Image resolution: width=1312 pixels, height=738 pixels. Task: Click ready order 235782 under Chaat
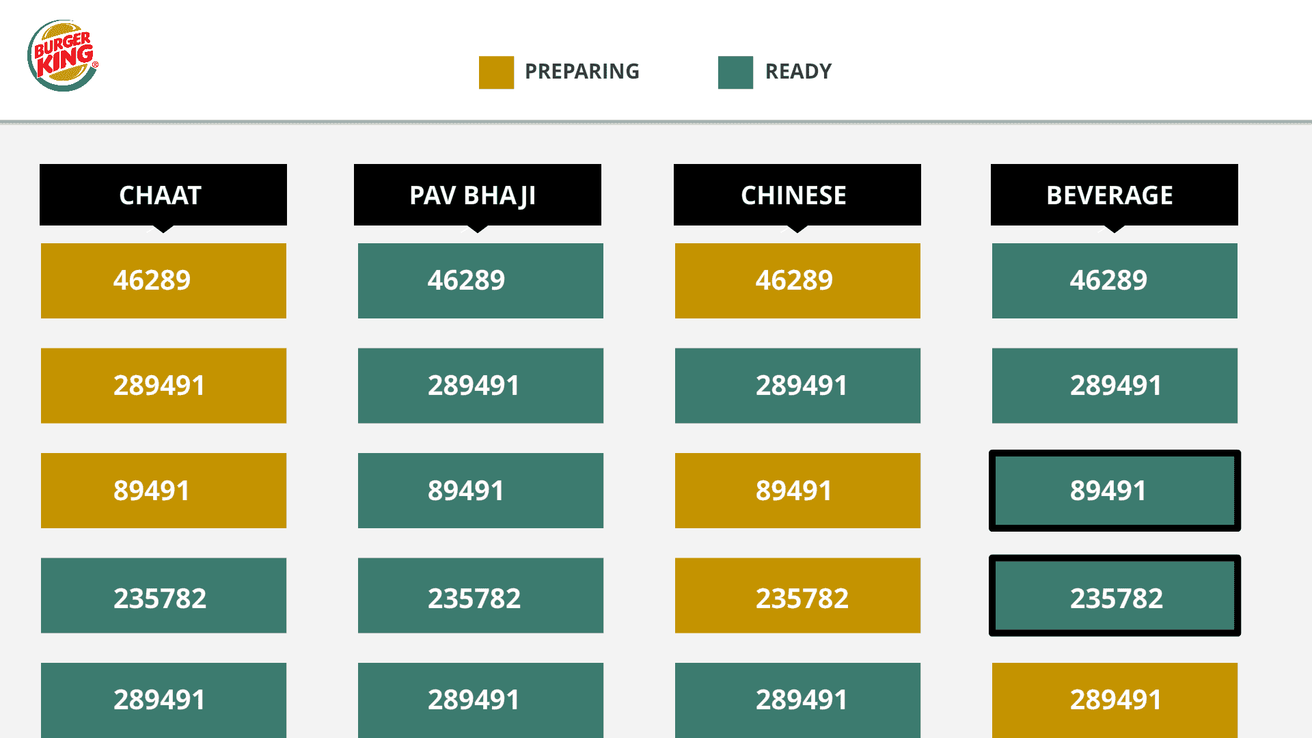[x=163, y=596]
